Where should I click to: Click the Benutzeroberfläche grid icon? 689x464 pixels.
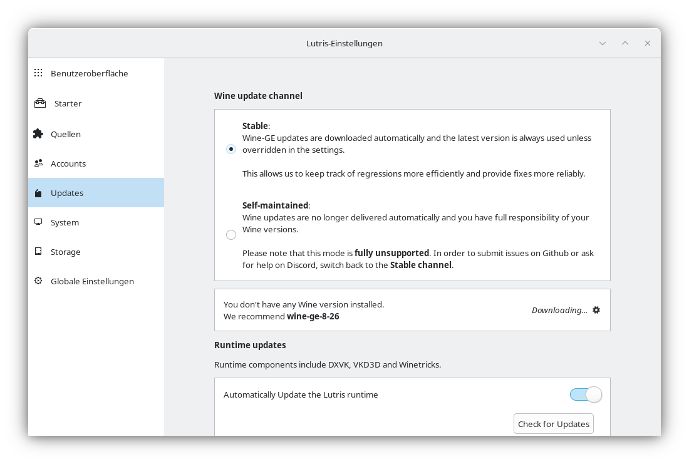pos(38,73)
